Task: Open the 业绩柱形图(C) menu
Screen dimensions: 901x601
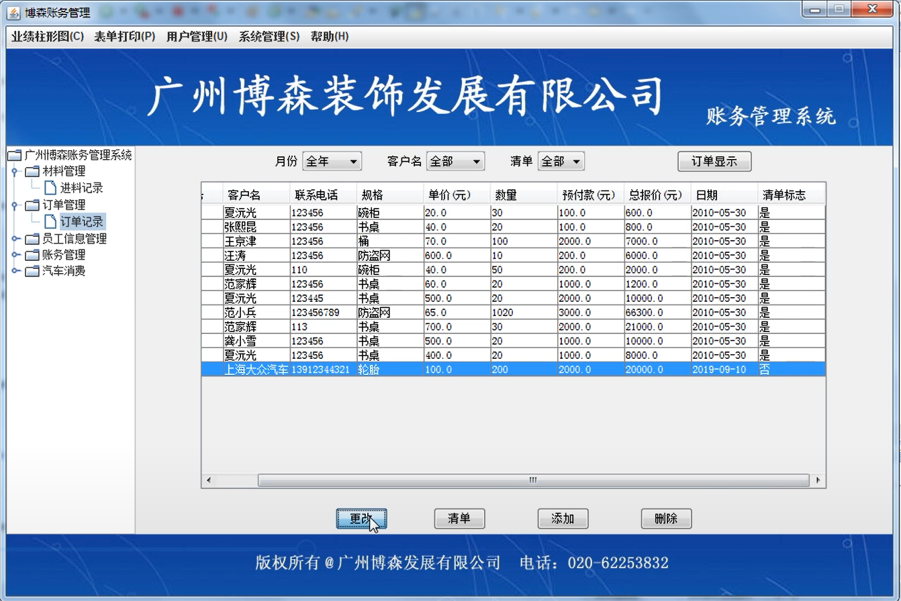Action: [x=48, y=36]
